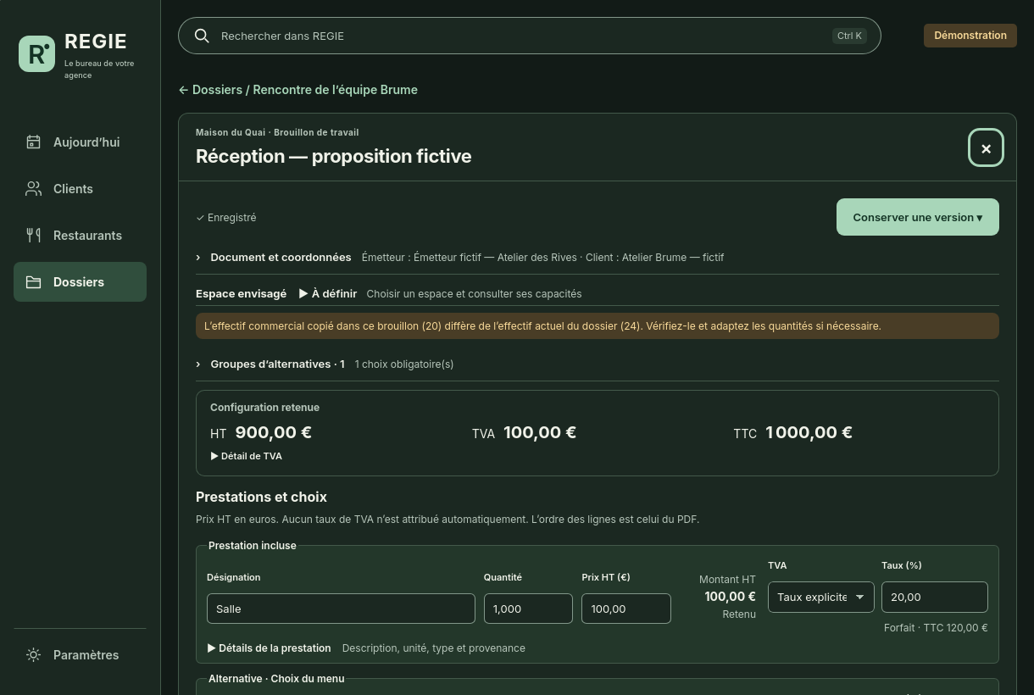Screen dimensions: 1034x695
Task: Expand Détails de la prestation
Action: tap(270, 648)
